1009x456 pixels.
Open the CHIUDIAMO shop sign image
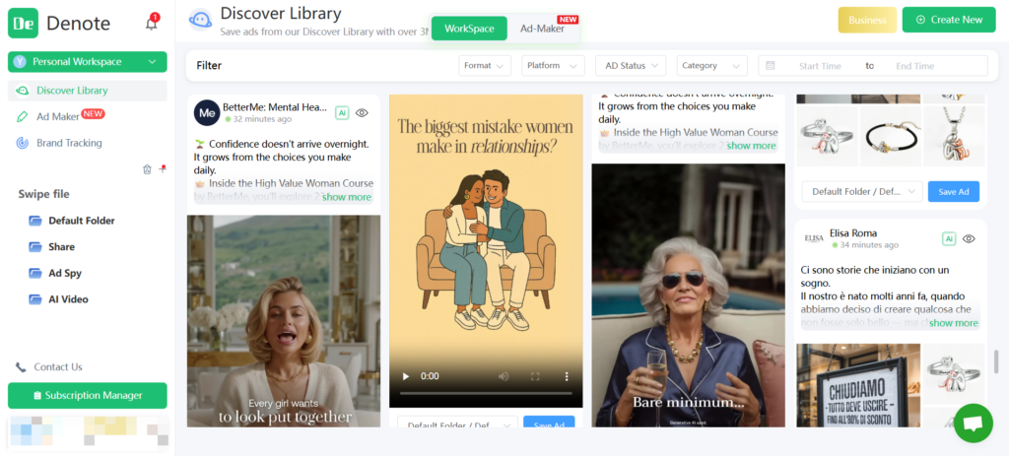[858, 385]
